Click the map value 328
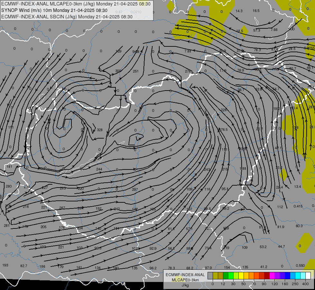Screen dimensions: 315x290 [x=100, y=130]
